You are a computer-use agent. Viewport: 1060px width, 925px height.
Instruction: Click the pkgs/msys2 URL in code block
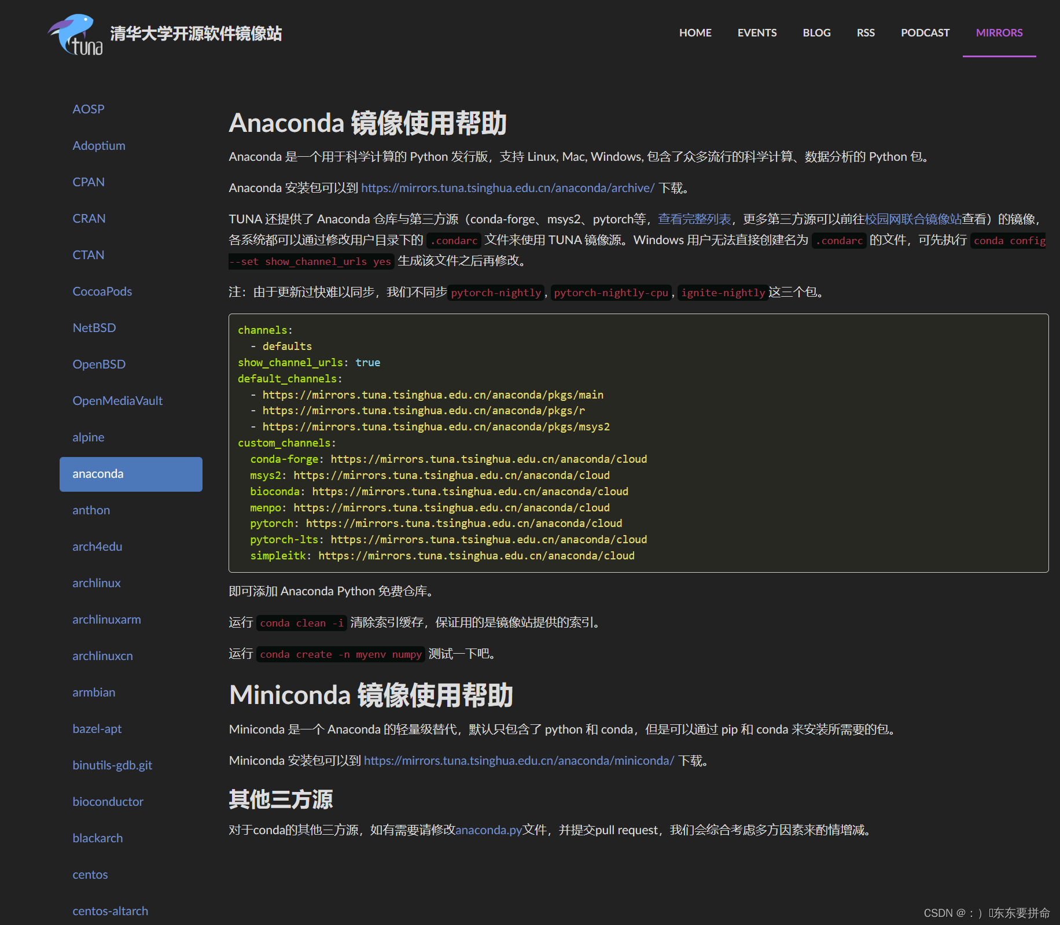(x=436, y=426)
